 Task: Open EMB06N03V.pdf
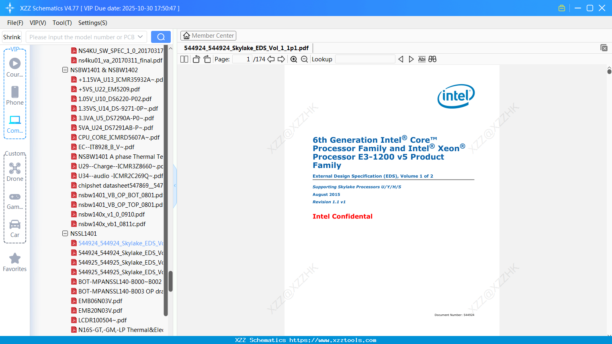click(97, 301)
